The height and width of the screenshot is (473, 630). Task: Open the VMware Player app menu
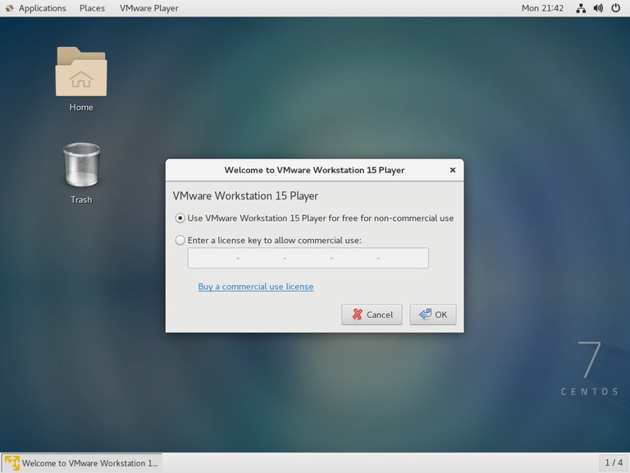point(148,8)
